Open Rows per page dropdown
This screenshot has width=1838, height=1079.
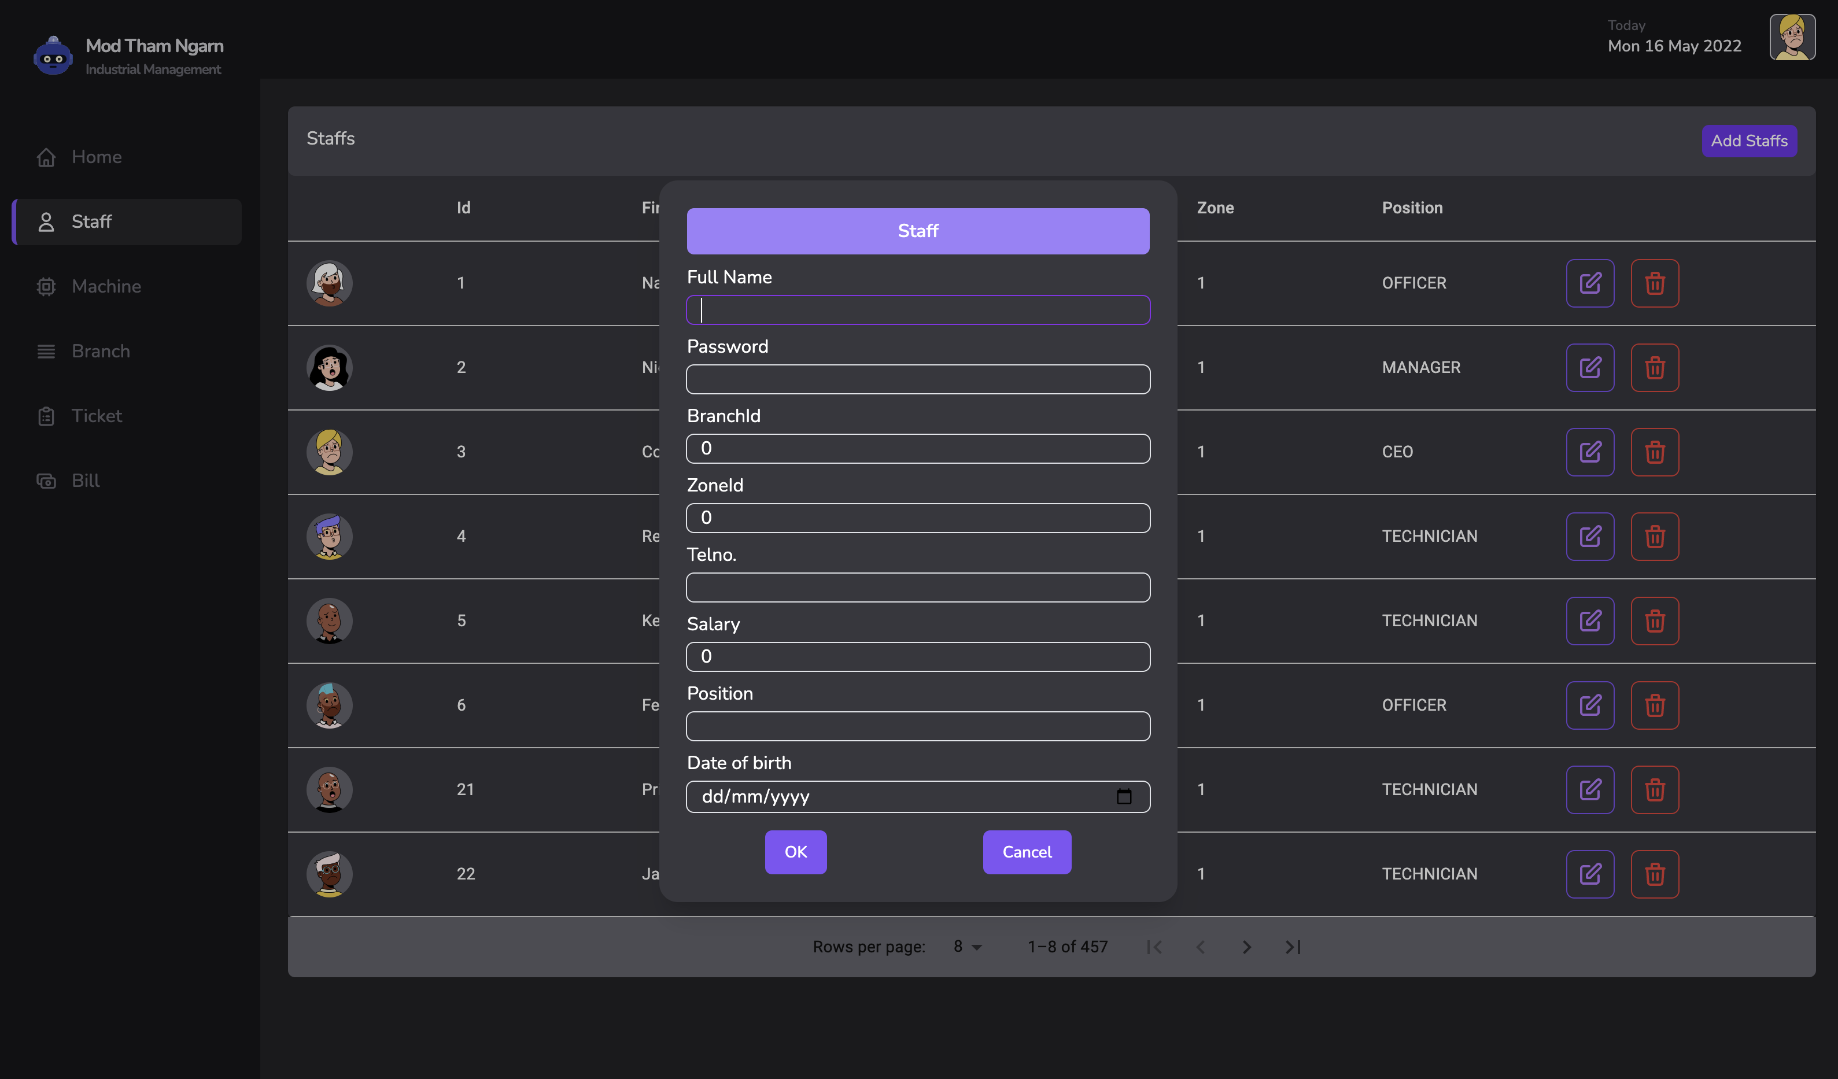(967, 947)
